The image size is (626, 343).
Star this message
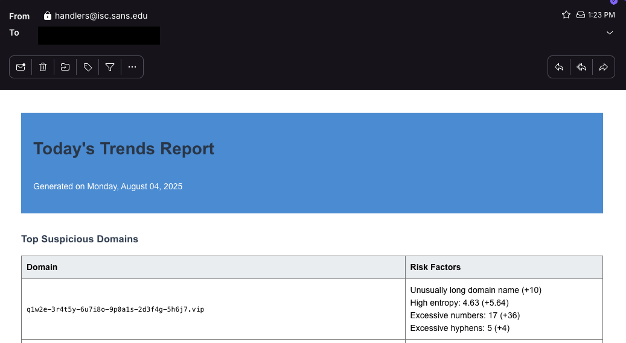pos(566,15)
